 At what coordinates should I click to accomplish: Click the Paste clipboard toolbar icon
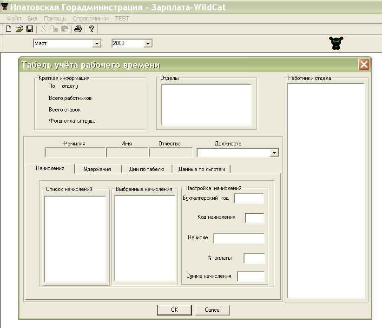point(65,29)
